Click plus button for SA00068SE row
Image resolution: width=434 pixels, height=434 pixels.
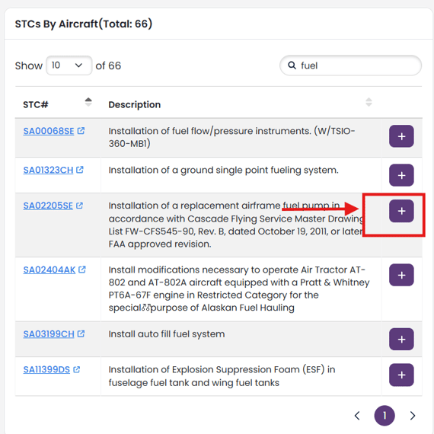(401, 136)
